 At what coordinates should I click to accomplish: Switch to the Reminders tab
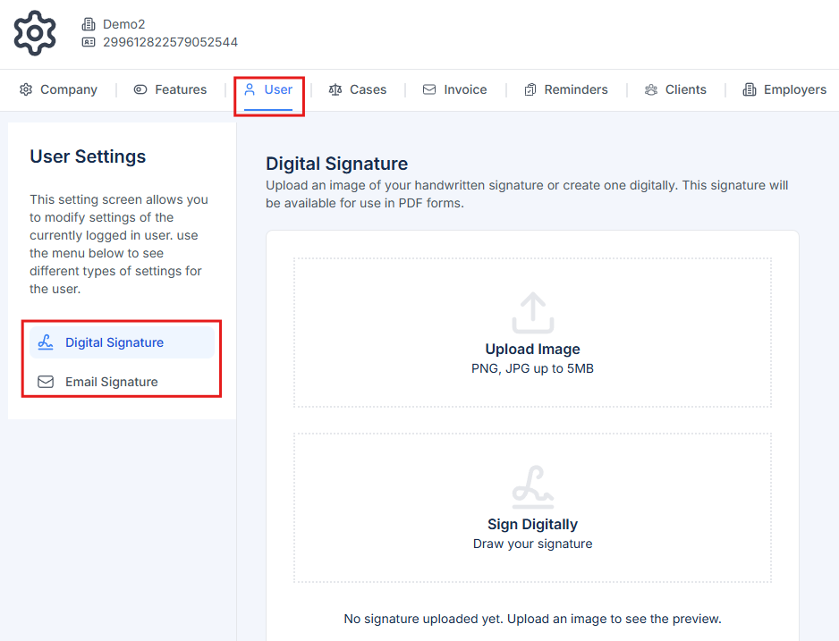pos(566,89)
